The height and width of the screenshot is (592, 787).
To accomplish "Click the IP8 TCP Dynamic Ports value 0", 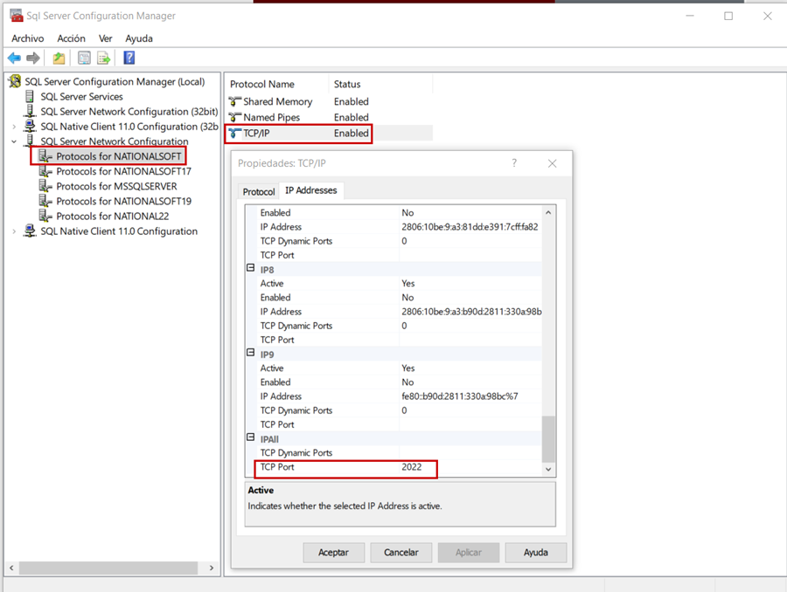I will (404, 326).
